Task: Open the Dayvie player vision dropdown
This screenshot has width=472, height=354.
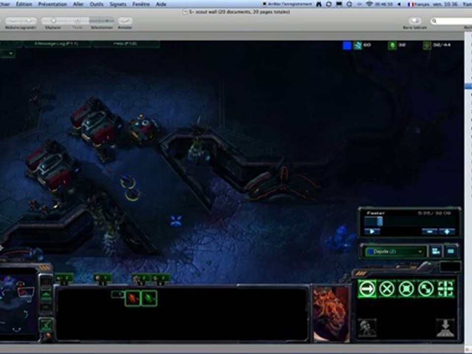Action: (x=396, y=252)
